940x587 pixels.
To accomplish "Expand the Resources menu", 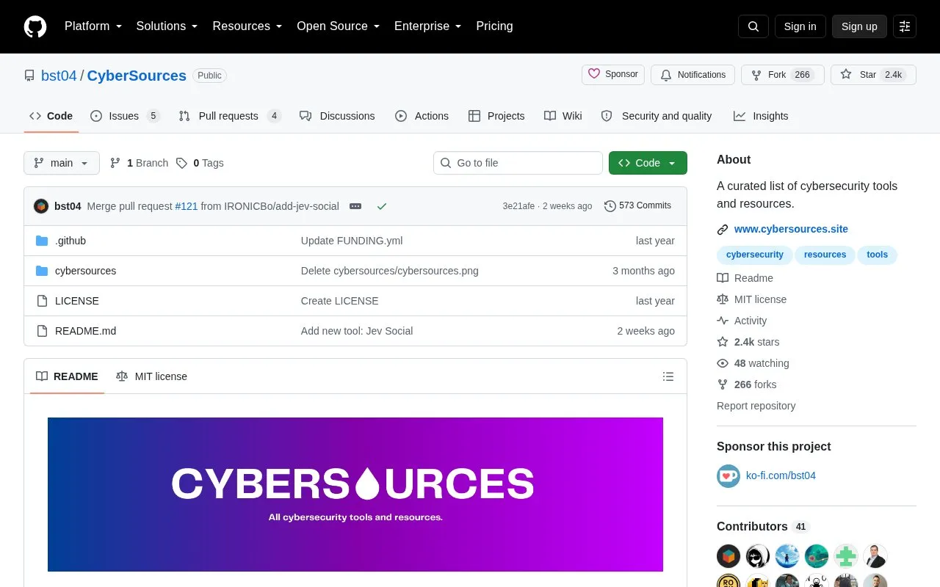I will pyautogui.click(x=247, y=26).
